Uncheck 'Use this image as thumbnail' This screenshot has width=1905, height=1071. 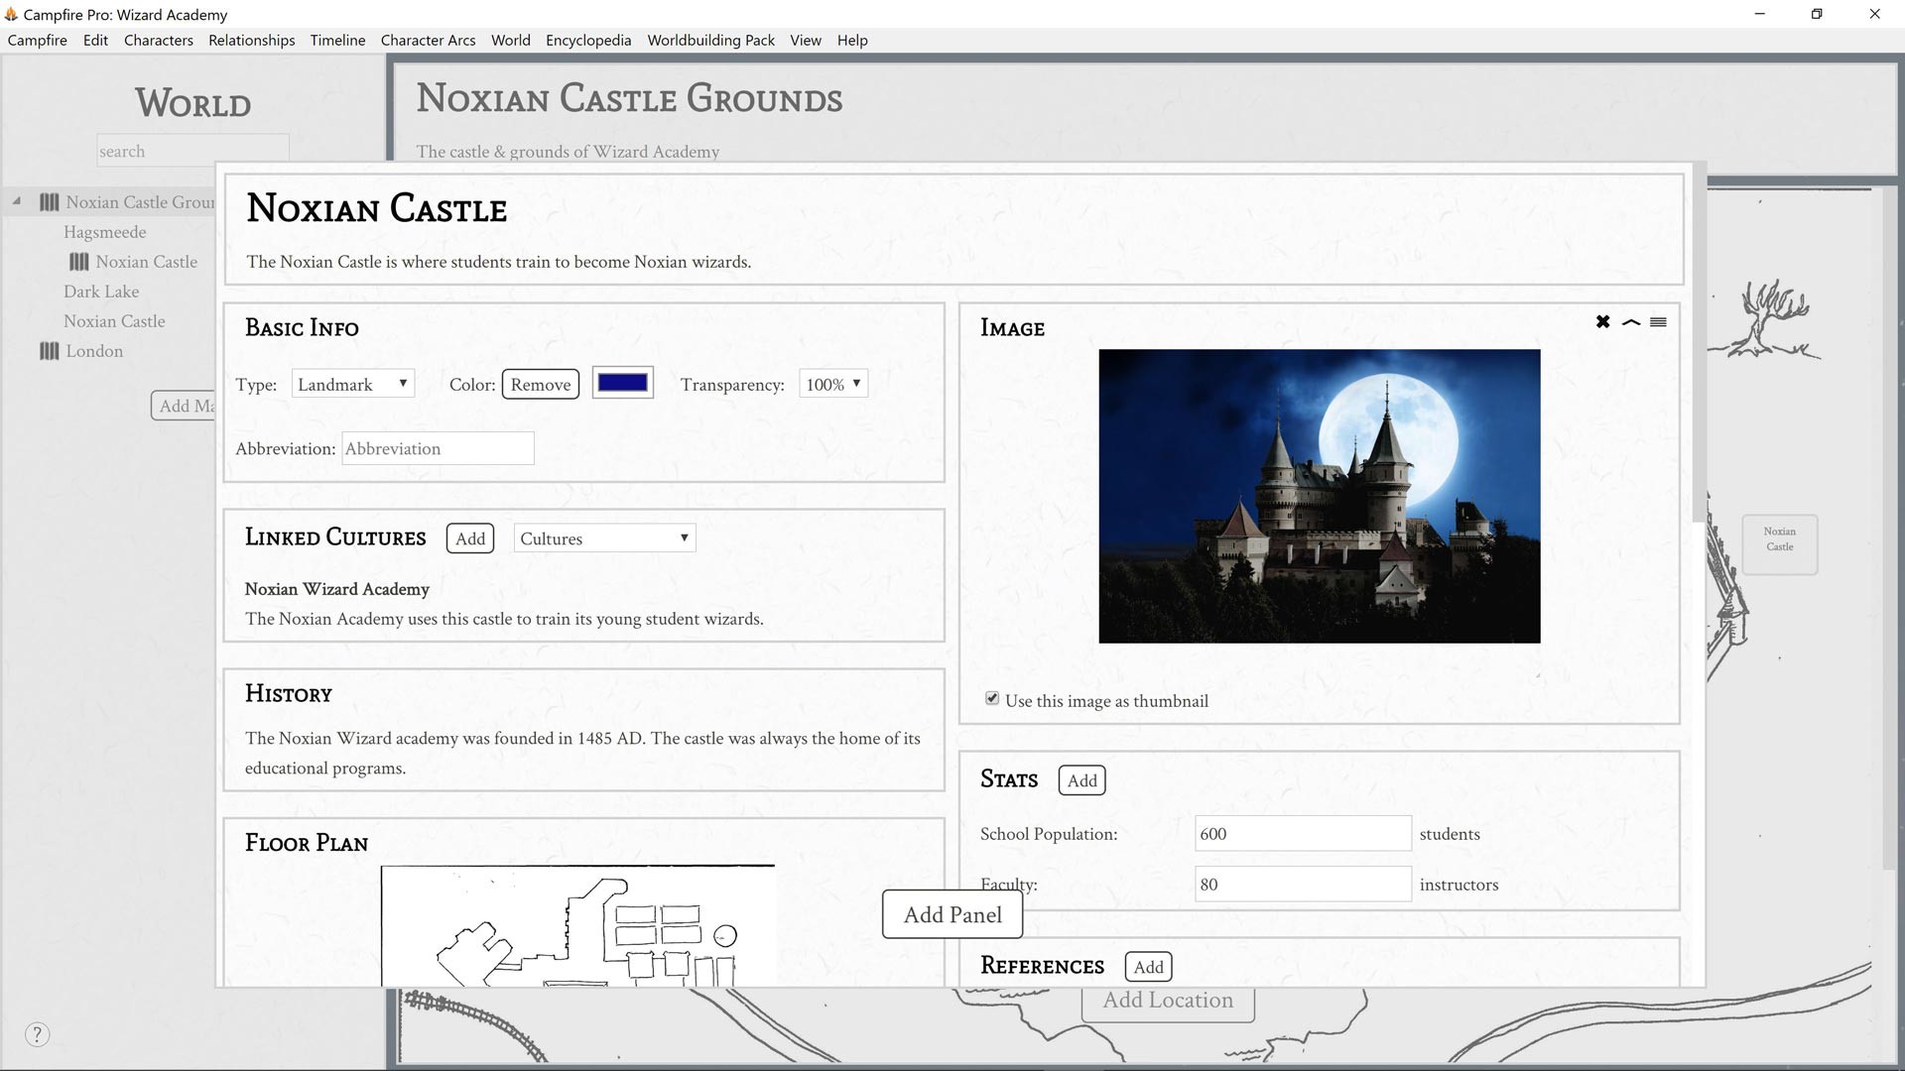click(x=992, y=698)
